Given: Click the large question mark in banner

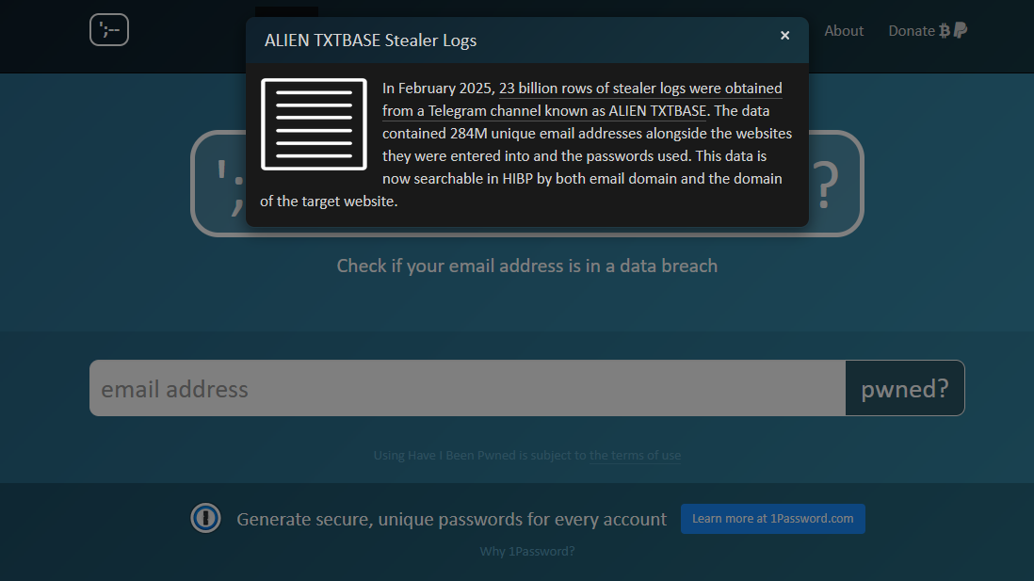Looking at the screenshot, I should point(826,186).
